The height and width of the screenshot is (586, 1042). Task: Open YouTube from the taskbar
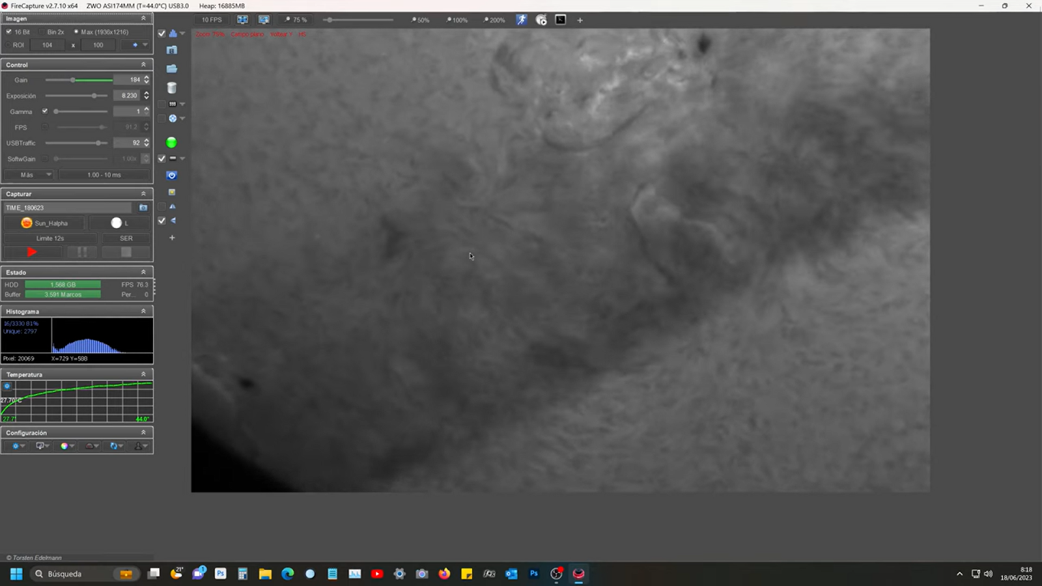click(377, 574)
